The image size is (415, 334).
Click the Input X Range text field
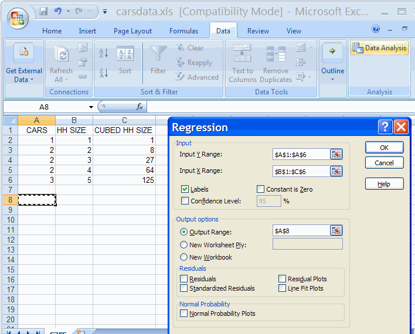(x=301, y=171)
